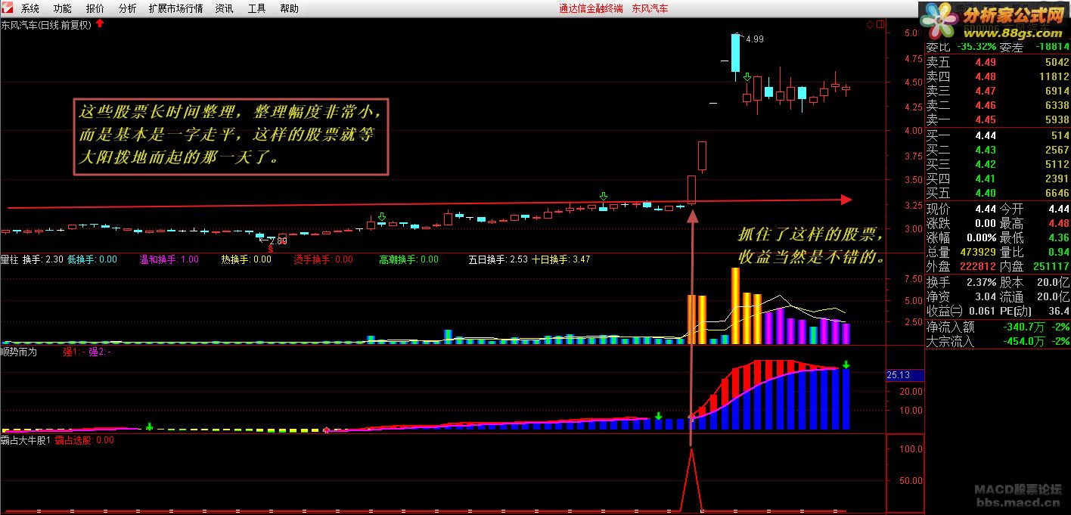1071x515 pixels.
Task: Click the 十日换手: 3.47 label
Action: click(x=560, y=259)
